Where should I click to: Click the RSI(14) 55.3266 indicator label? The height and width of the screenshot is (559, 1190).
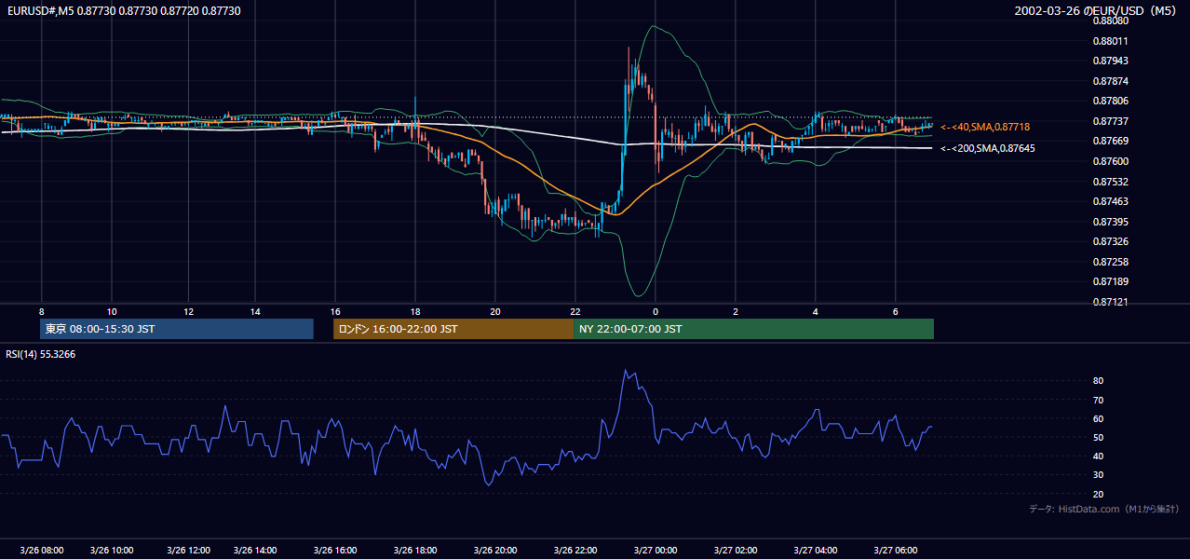tap(41, 354)
